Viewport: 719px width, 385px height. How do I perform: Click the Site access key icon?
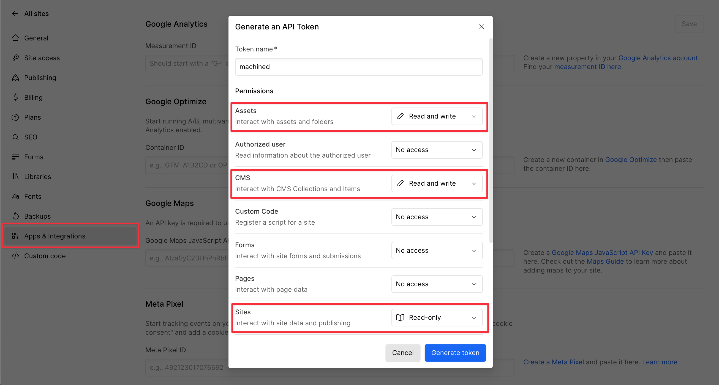(16, 58)
